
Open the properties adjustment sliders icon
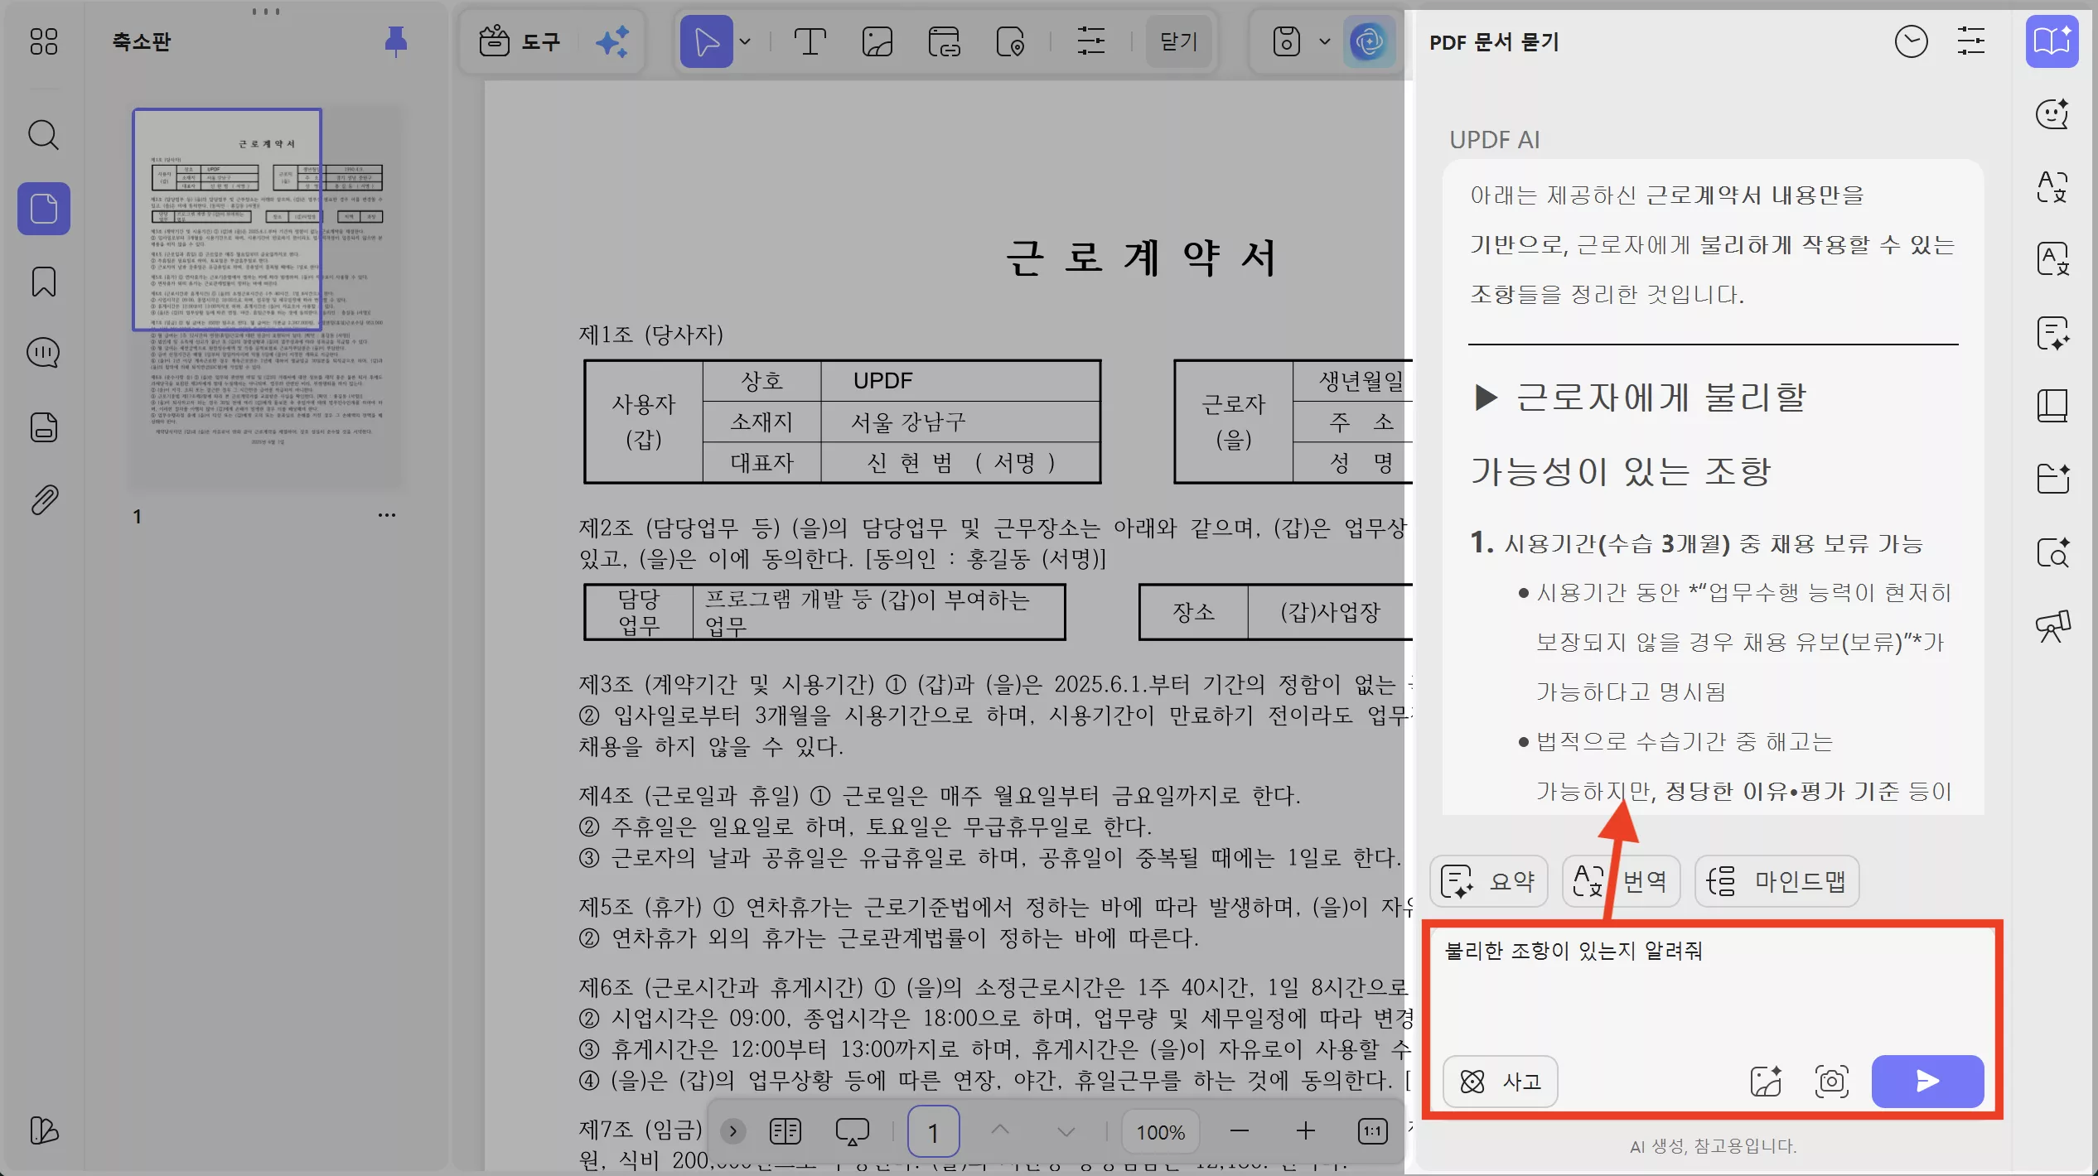coord(1090,41)
